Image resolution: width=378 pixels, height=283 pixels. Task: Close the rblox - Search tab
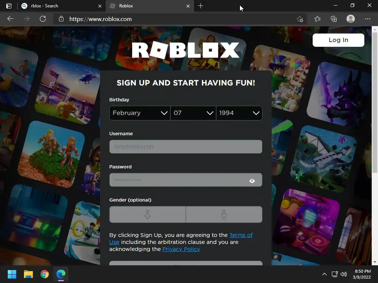pos(100,6)
